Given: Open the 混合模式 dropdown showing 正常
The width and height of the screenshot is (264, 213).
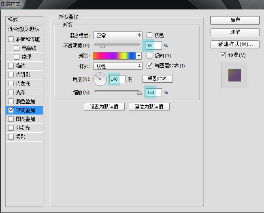Looking at the screenshot, I should [x=118, y=35].
